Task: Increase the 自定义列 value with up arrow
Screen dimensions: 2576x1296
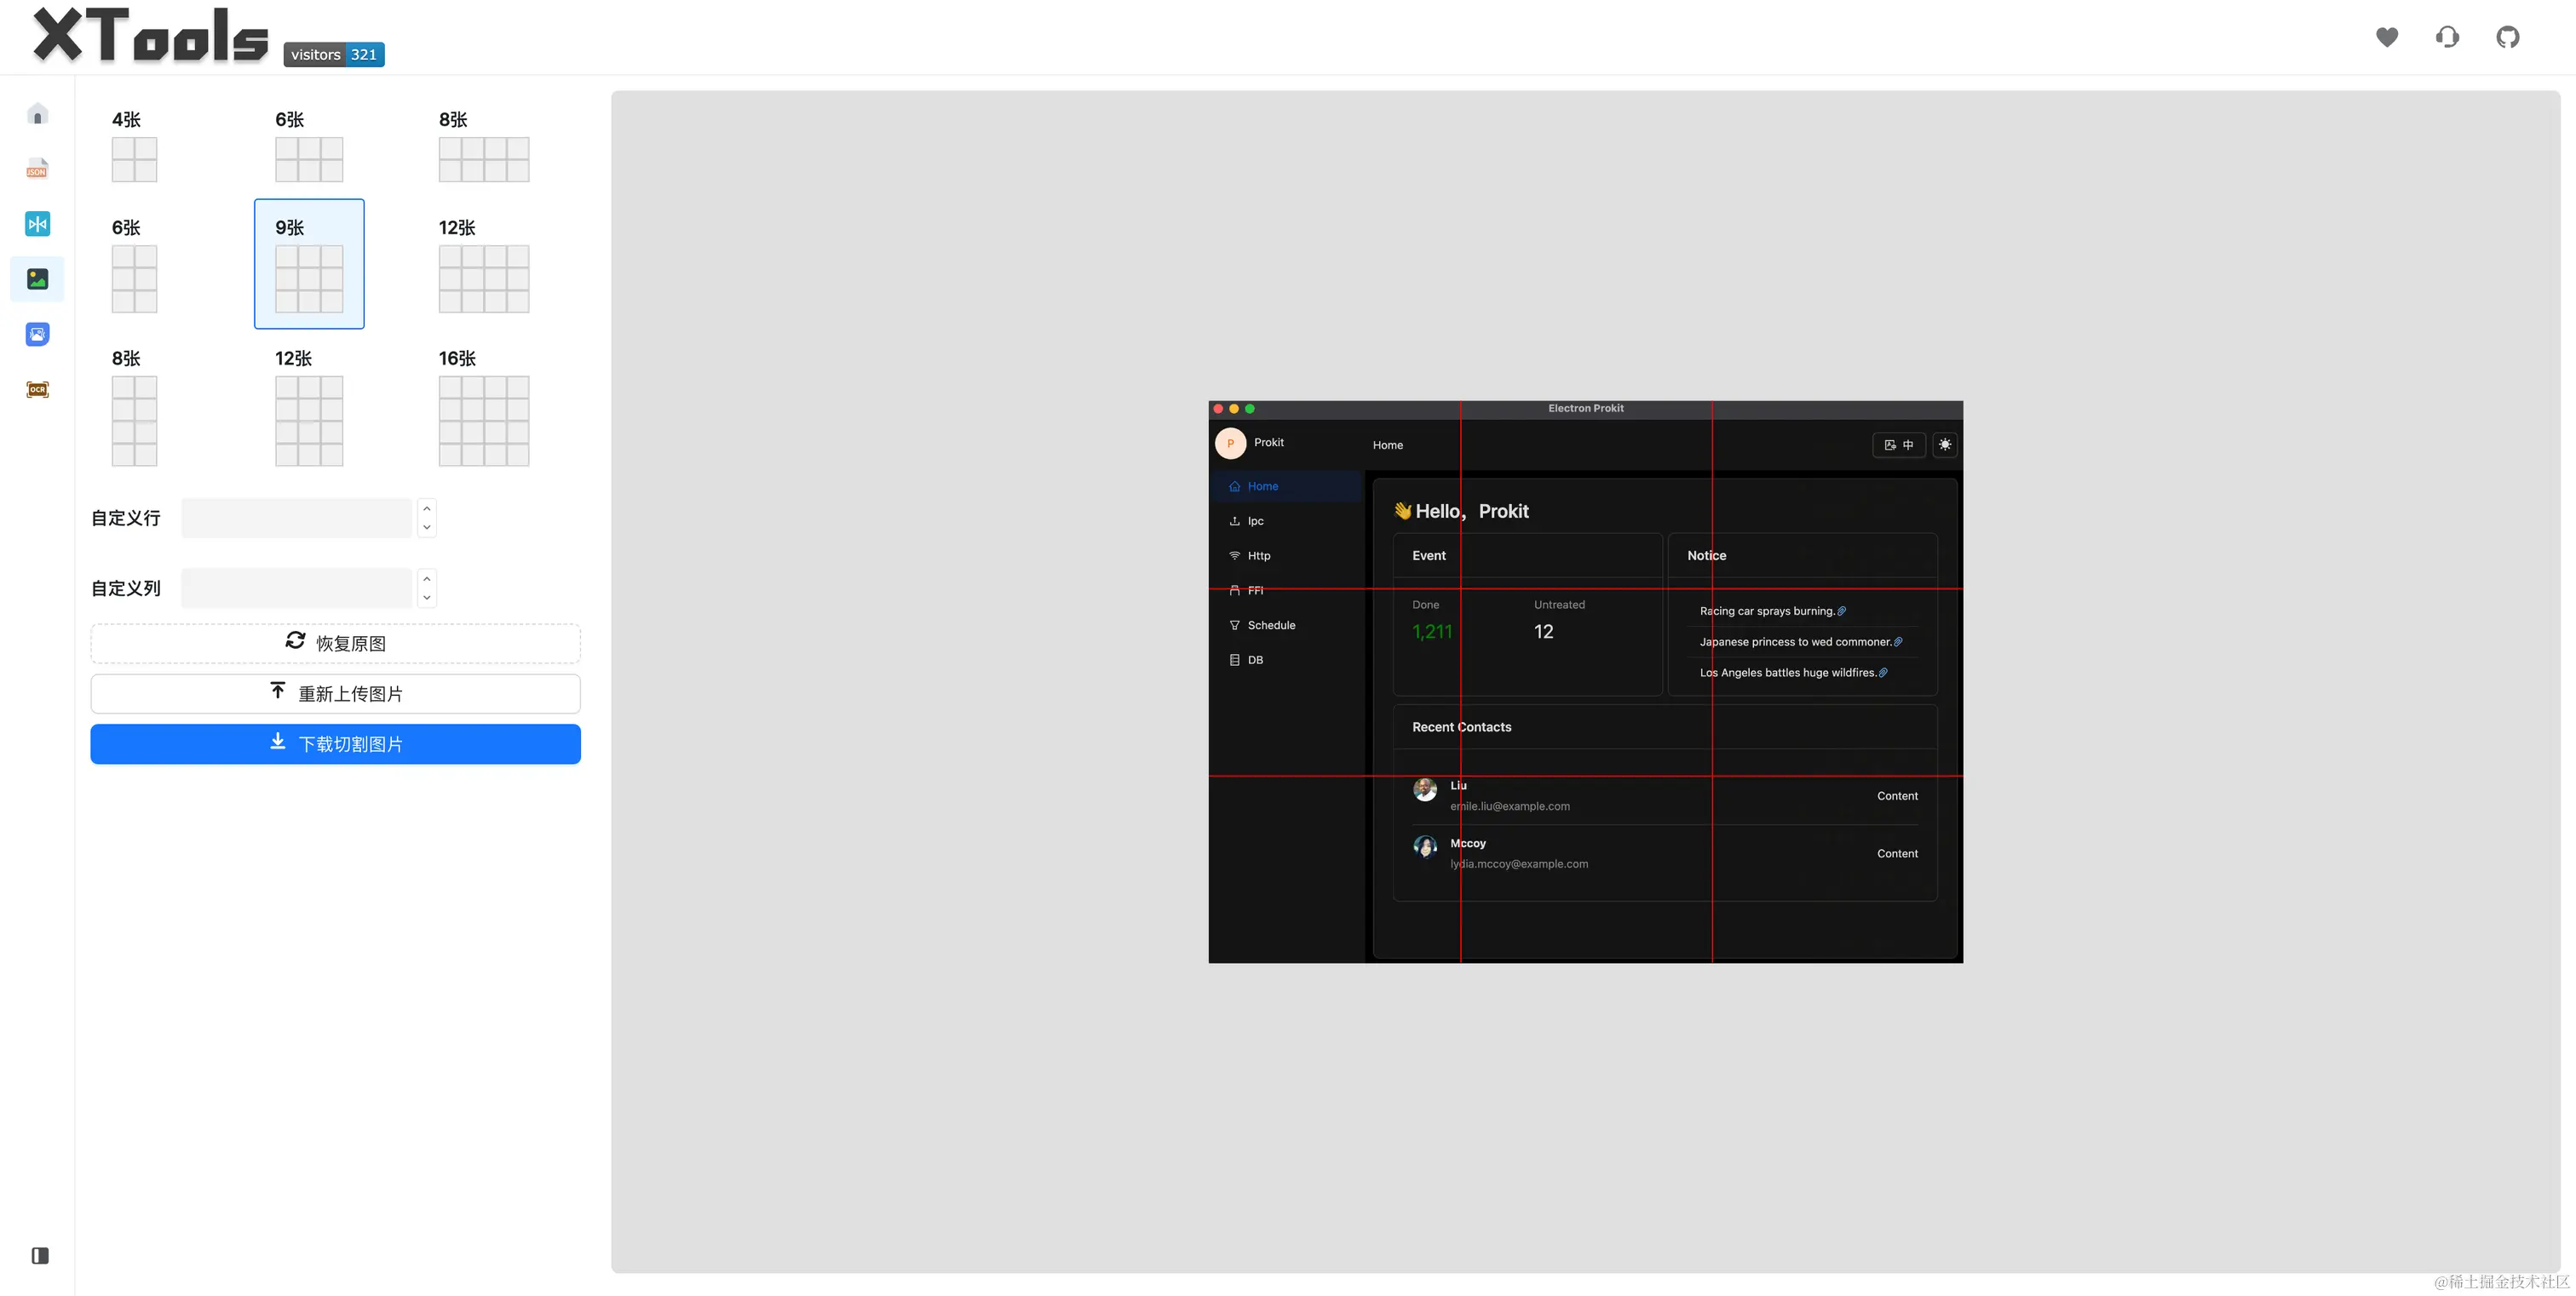Action: [x=427, y=578]
